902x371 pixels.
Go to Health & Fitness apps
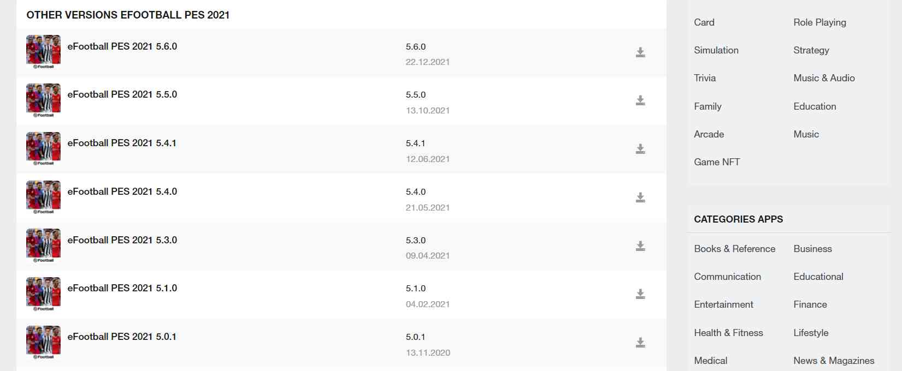(x=728, y=333)
